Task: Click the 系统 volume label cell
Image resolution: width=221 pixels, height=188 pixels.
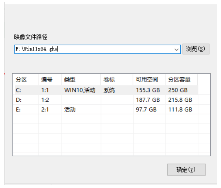Action: (x=109, y=90)
